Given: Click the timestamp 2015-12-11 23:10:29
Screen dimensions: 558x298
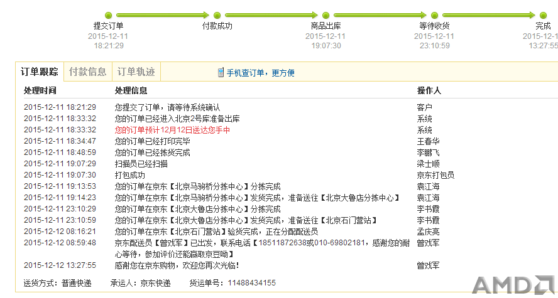Looking at the screenshot, I should [60, 209].
